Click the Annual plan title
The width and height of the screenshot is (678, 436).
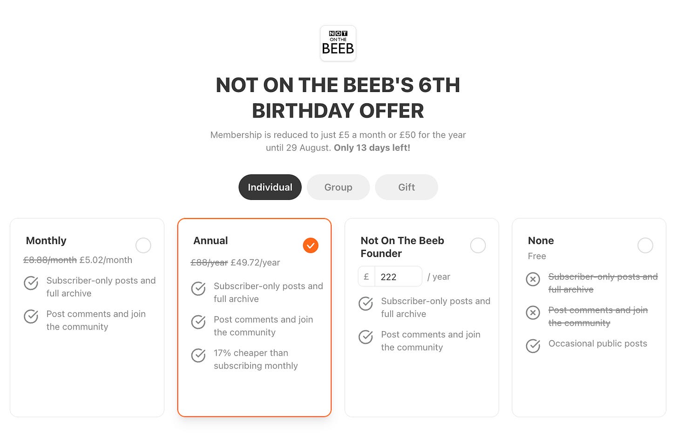click(210, 241)
